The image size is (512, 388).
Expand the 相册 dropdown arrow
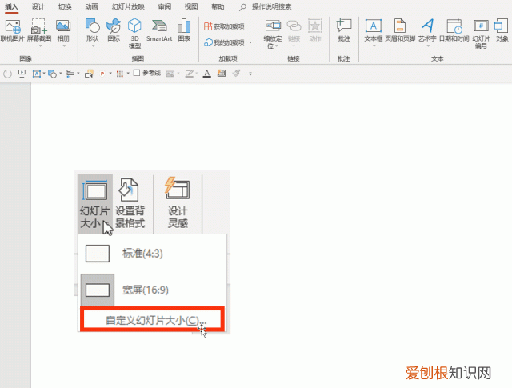[64, 46]
